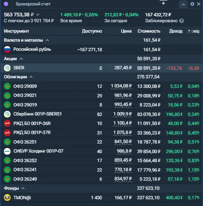
Task: Click ОФЗ 29019 price 993,45 ₽
Action: tap(123, 105)
